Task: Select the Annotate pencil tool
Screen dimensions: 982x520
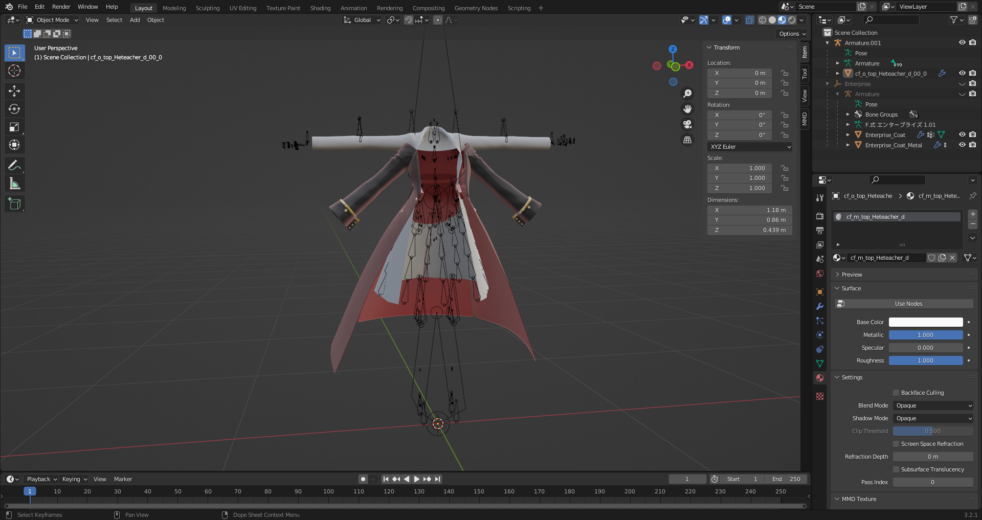Action: (14, 165)
